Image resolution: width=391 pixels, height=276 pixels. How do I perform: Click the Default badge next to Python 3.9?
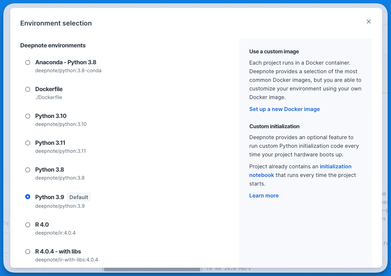pos(79,197)
